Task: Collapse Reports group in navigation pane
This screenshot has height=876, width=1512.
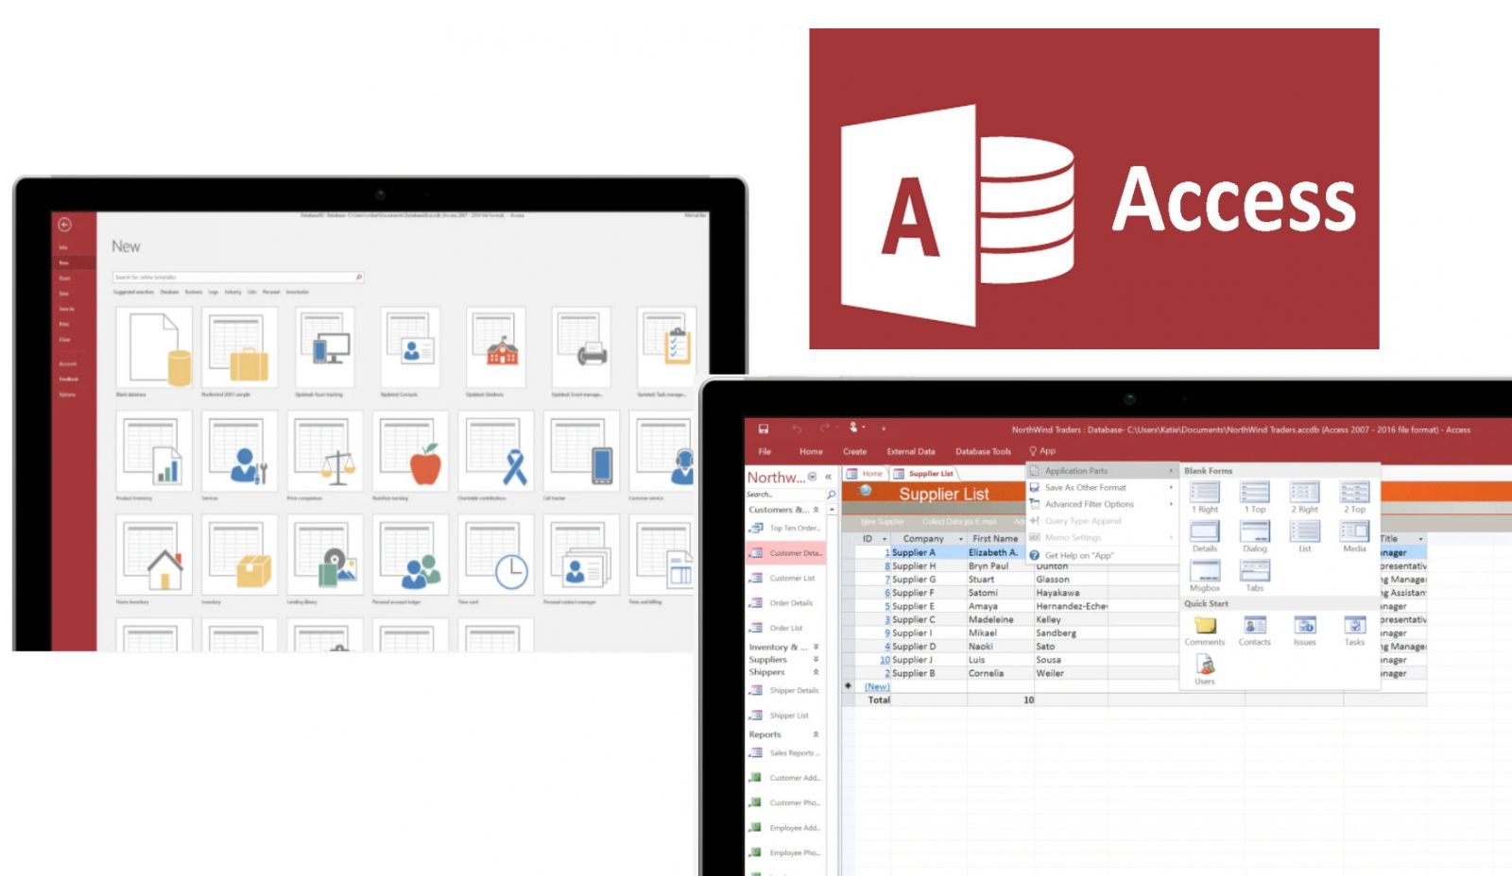Action: [816, 734]
